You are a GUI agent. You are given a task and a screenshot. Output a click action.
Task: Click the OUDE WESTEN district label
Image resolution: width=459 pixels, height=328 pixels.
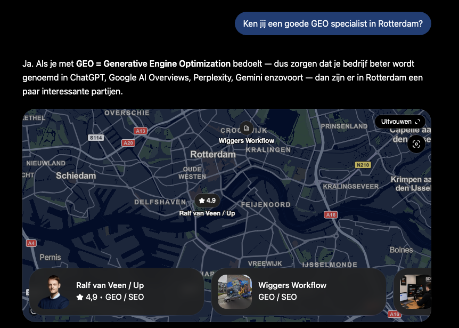192,173
